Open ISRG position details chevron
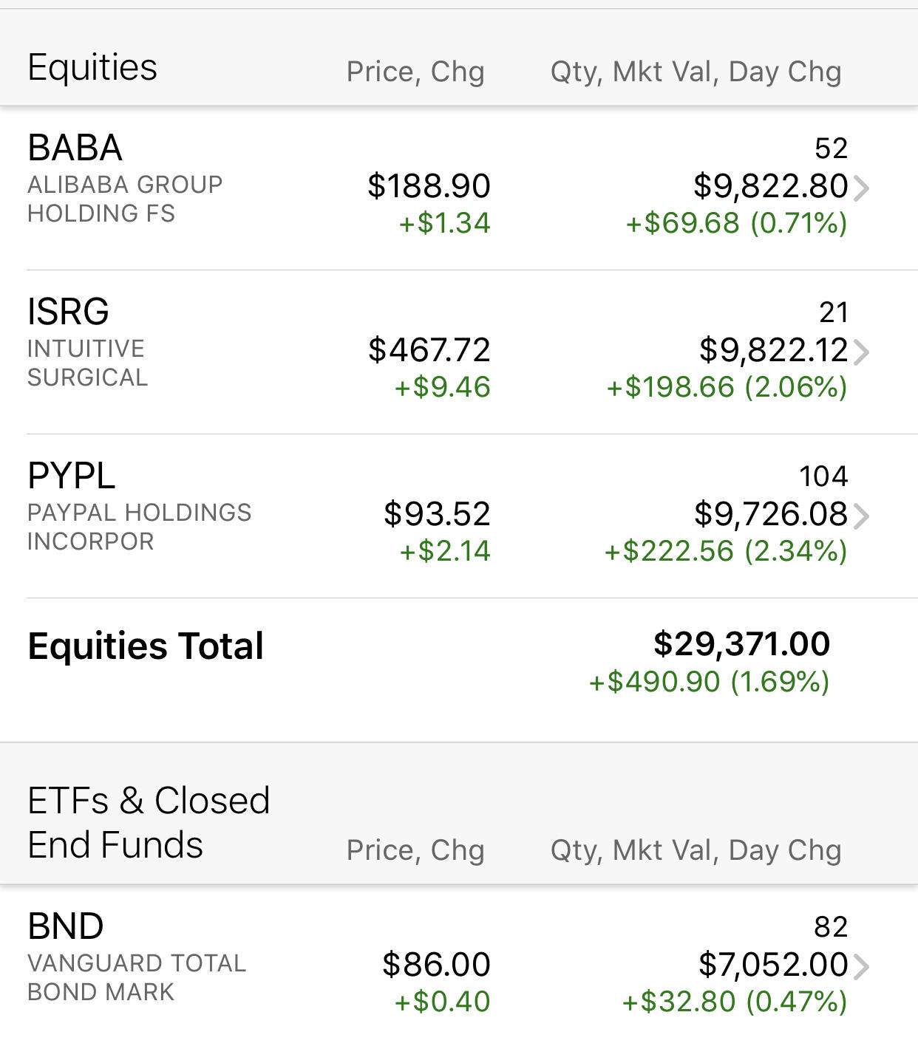 [x=861, y=352]
